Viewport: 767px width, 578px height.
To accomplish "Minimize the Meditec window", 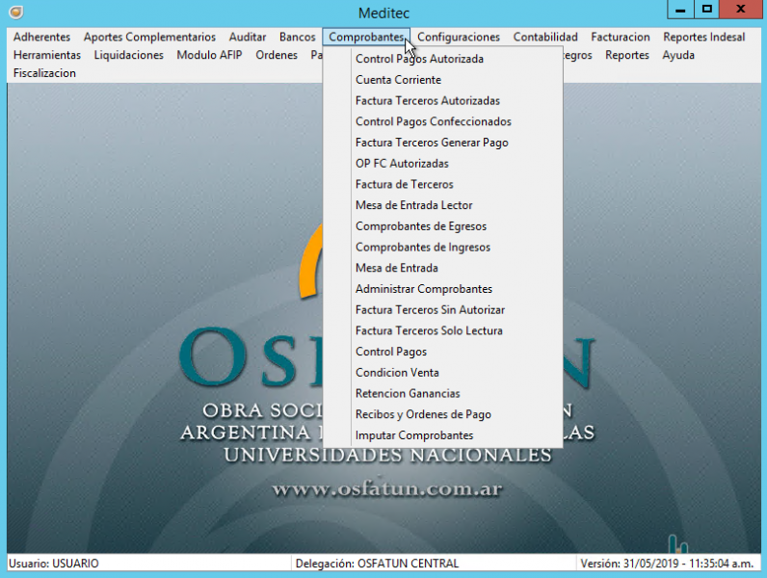I will 680,10.
